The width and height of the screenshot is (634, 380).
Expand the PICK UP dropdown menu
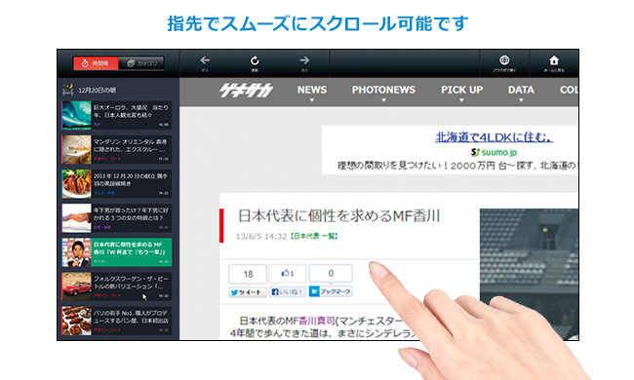tap(461, 93)
